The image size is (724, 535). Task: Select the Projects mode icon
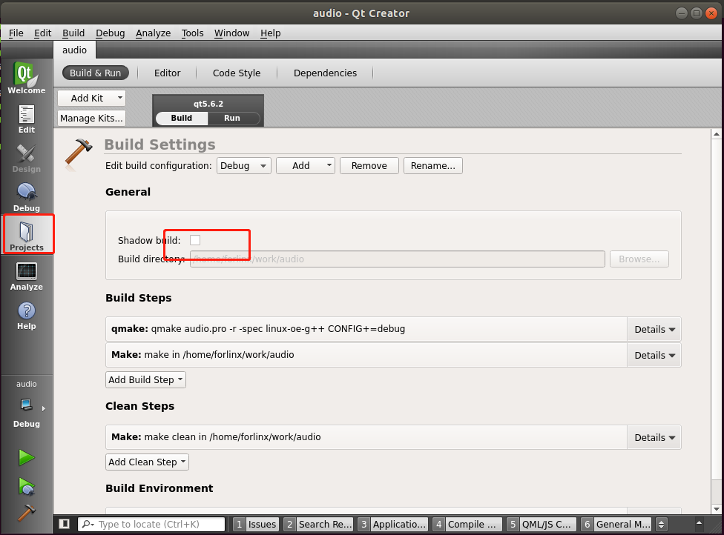click(27, 236)
